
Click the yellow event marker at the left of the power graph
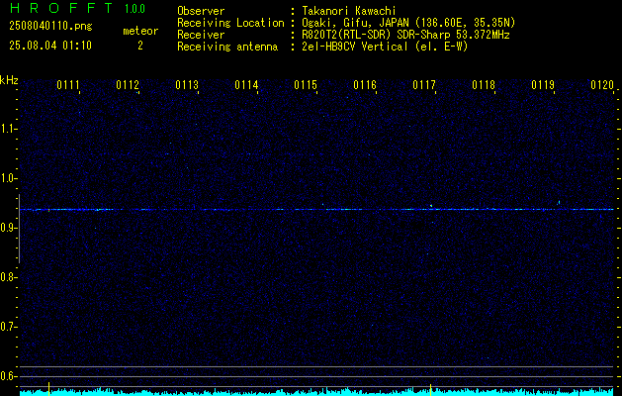(48, 388)
